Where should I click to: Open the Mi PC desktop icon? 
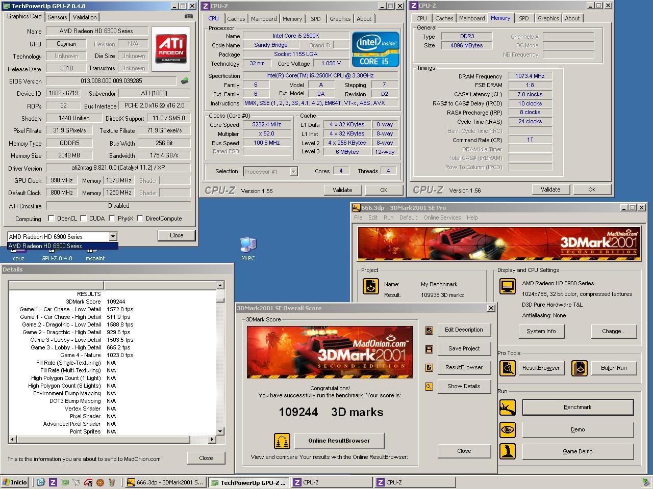(x=248, y=249)
